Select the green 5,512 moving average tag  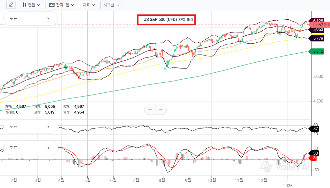pyautogui.click(x=318, y=51)
